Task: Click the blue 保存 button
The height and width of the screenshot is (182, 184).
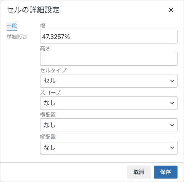Action: (166, 172)
